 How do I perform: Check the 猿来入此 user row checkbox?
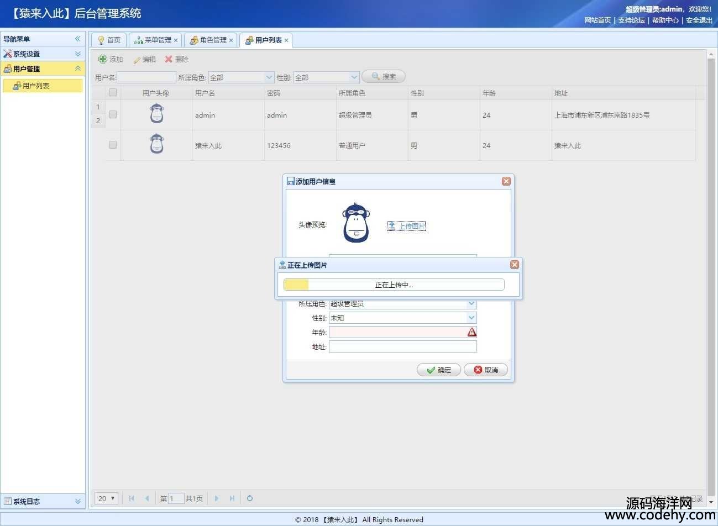pyautogui.click(x=113, y=145)
